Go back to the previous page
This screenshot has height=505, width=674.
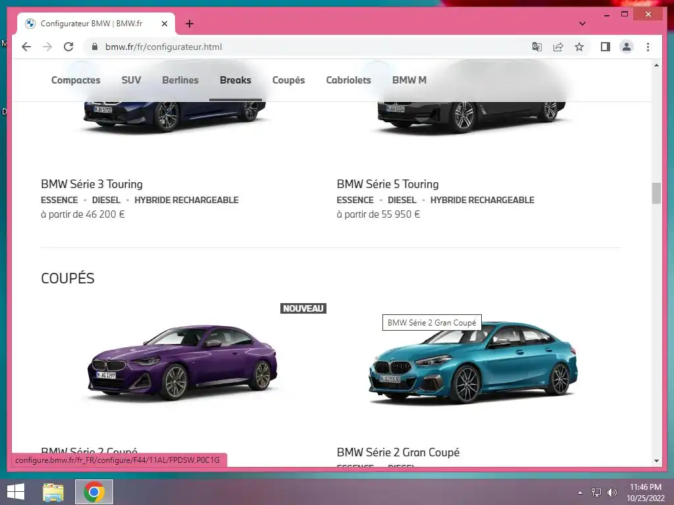pos(26,47)
